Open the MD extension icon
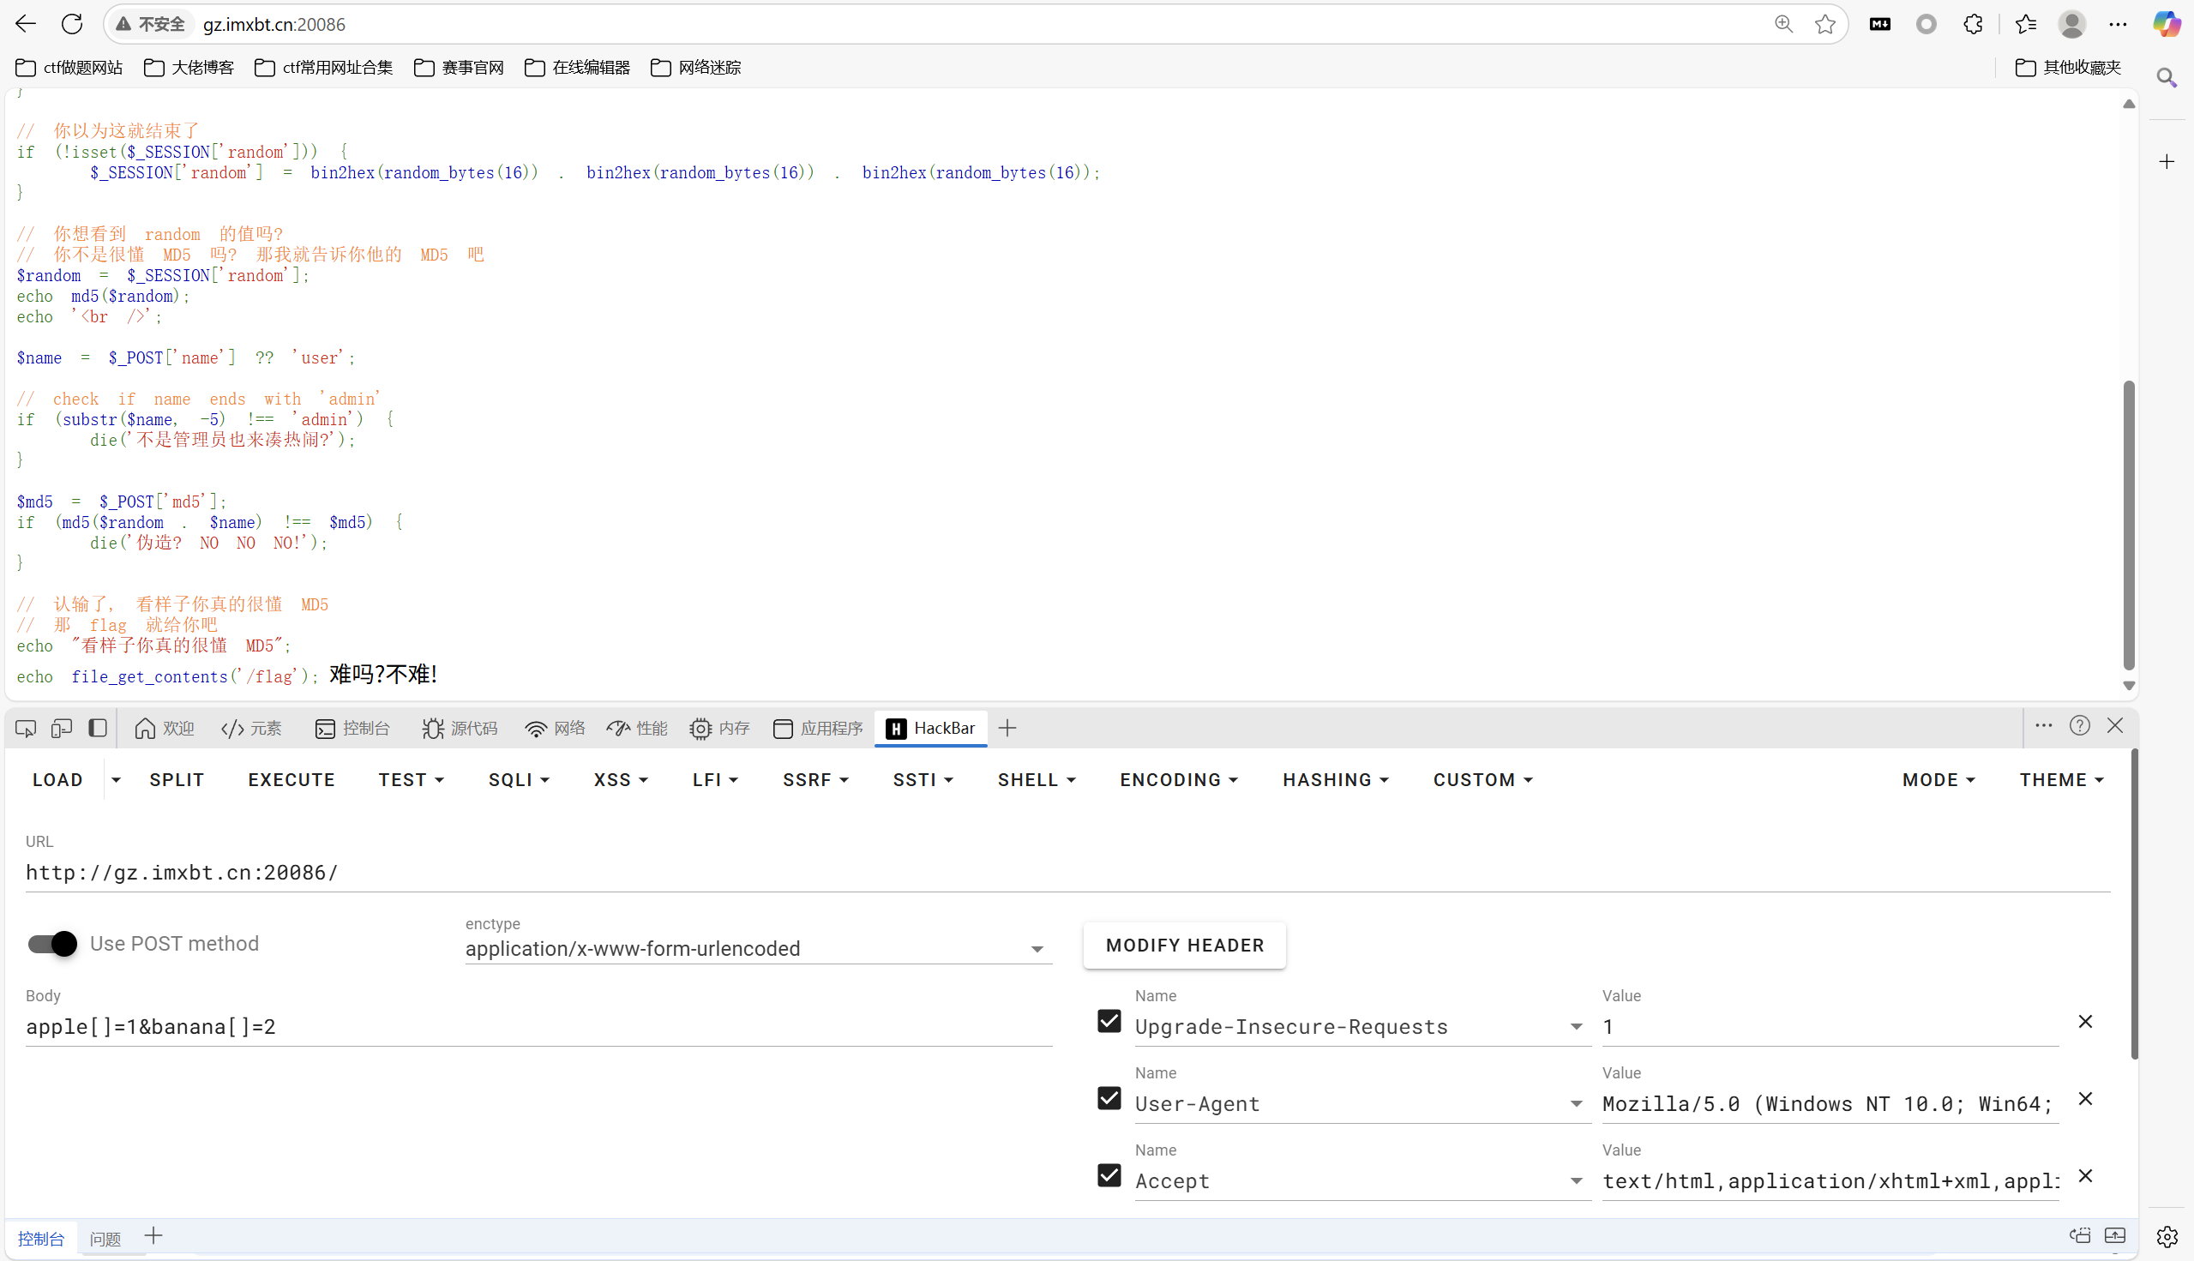The image size is (2194, 1261). click(1880, 24)
